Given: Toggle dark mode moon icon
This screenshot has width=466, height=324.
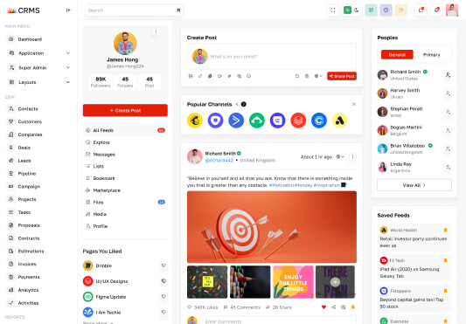Looking at the screenshot, I should (x=357, y=10).
